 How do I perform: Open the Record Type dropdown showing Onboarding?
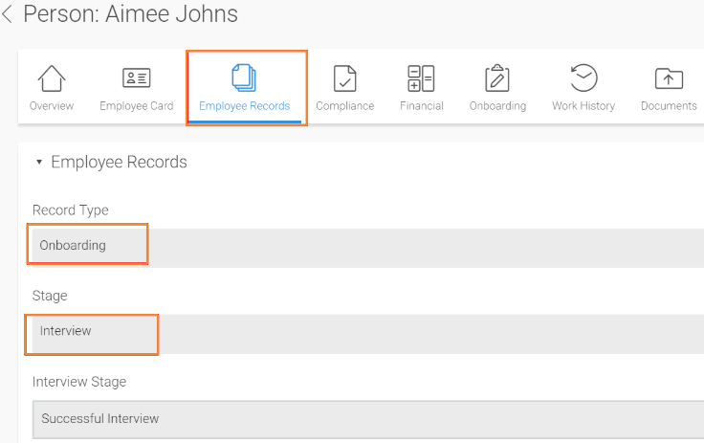[363, 246]
